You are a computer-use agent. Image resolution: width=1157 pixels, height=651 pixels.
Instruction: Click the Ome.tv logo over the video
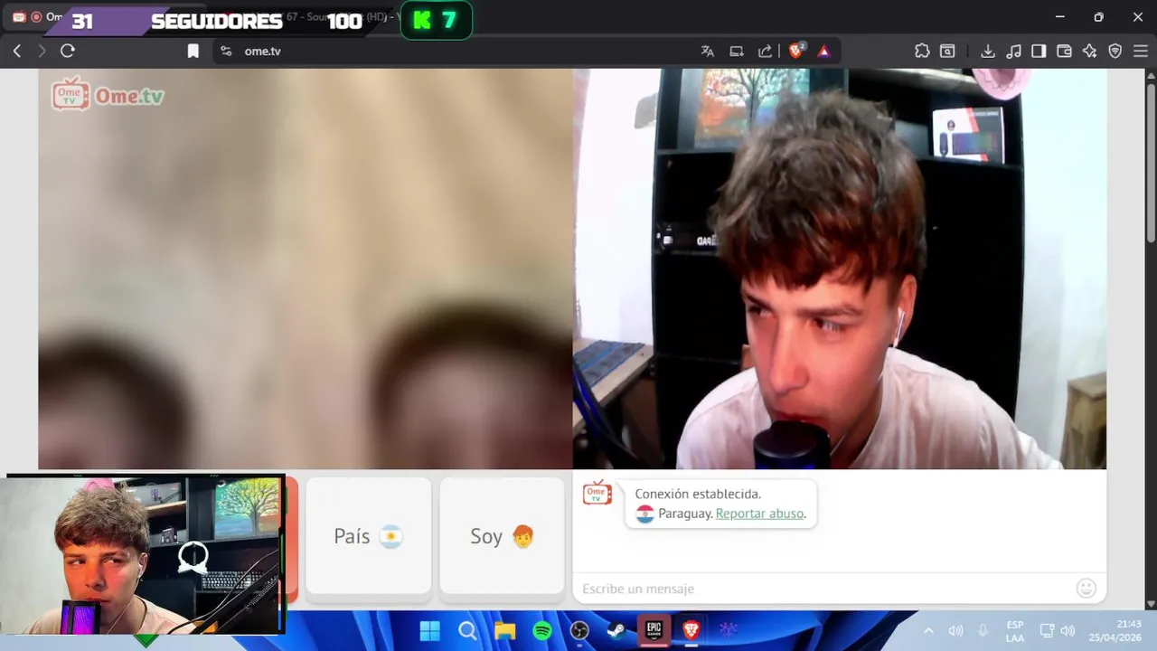[x=108, y=94]
